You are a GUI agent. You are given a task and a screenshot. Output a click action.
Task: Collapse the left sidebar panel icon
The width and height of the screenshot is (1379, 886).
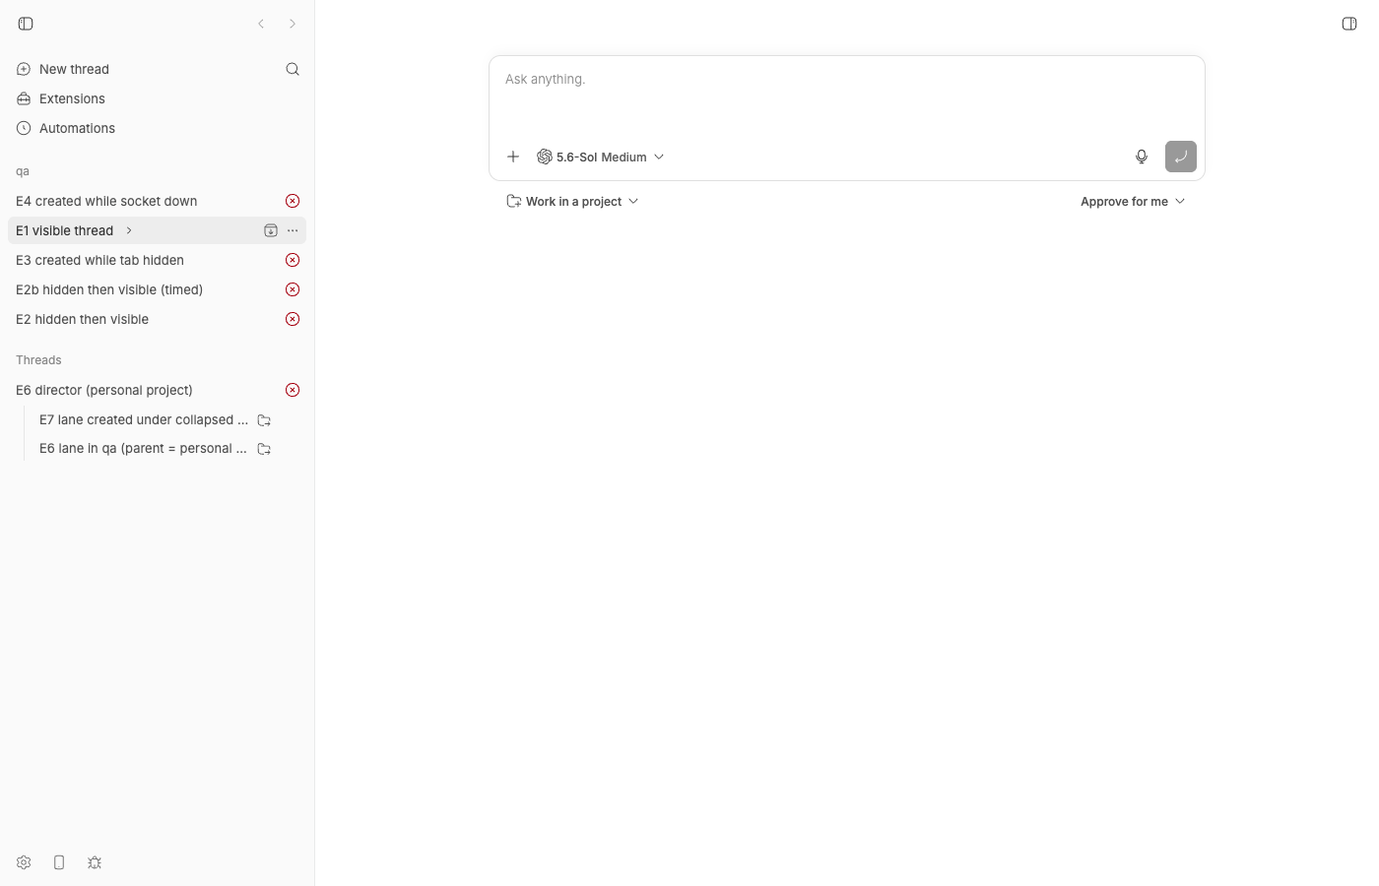(26, 24)
